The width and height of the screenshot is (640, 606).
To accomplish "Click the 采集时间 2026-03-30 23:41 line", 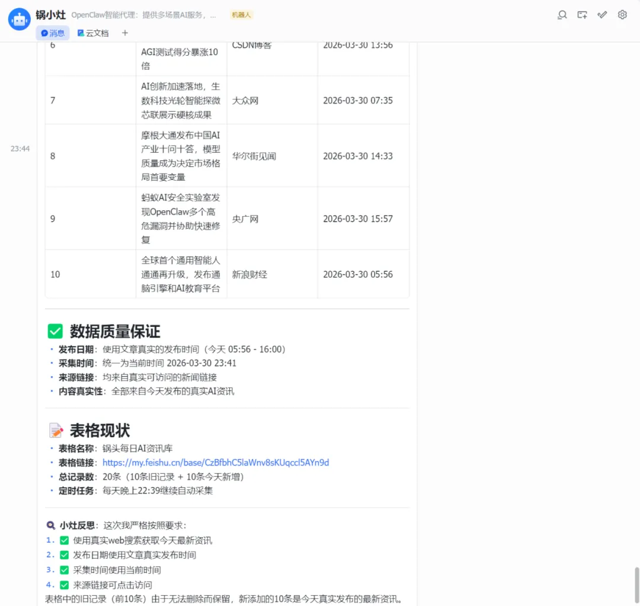I will click(148, 363).
